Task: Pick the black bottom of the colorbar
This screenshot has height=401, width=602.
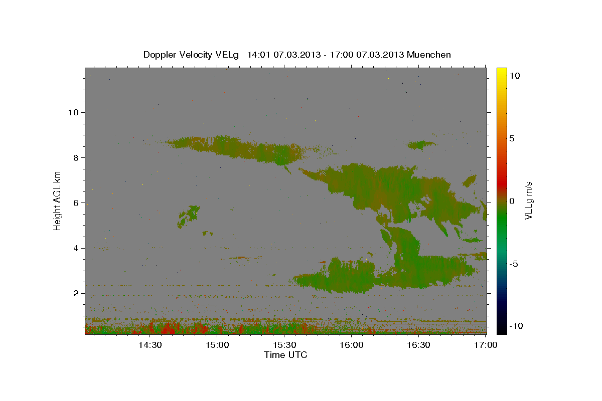Action: click(501, 326)
